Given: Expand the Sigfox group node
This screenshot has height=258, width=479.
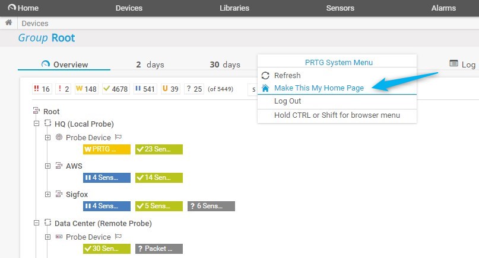Looking at the screenshot, I should (x=48, y=194).
